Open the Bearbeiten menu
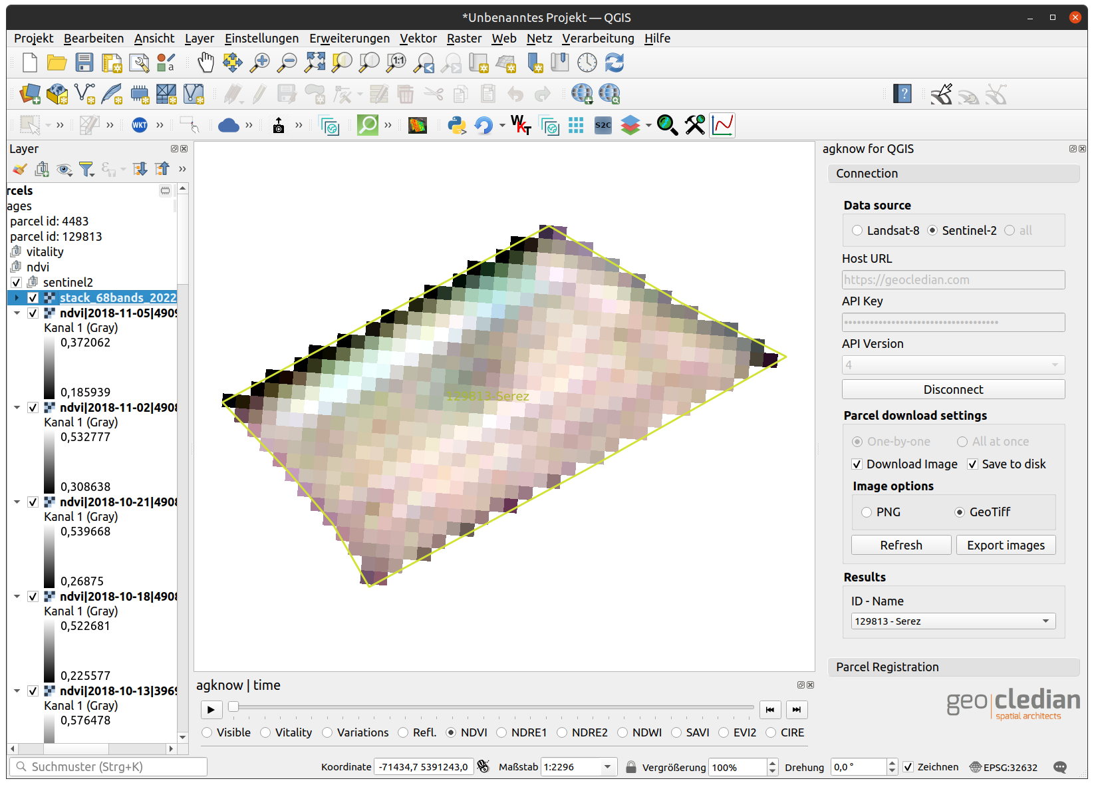Screen dimensions: 1094x785 pos(94,39)
